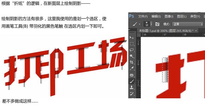Image resolution: width=205 pixels, height=110 pixels.
Task: Select the Rectangular Marquee tool
Action: coord(132,44)
